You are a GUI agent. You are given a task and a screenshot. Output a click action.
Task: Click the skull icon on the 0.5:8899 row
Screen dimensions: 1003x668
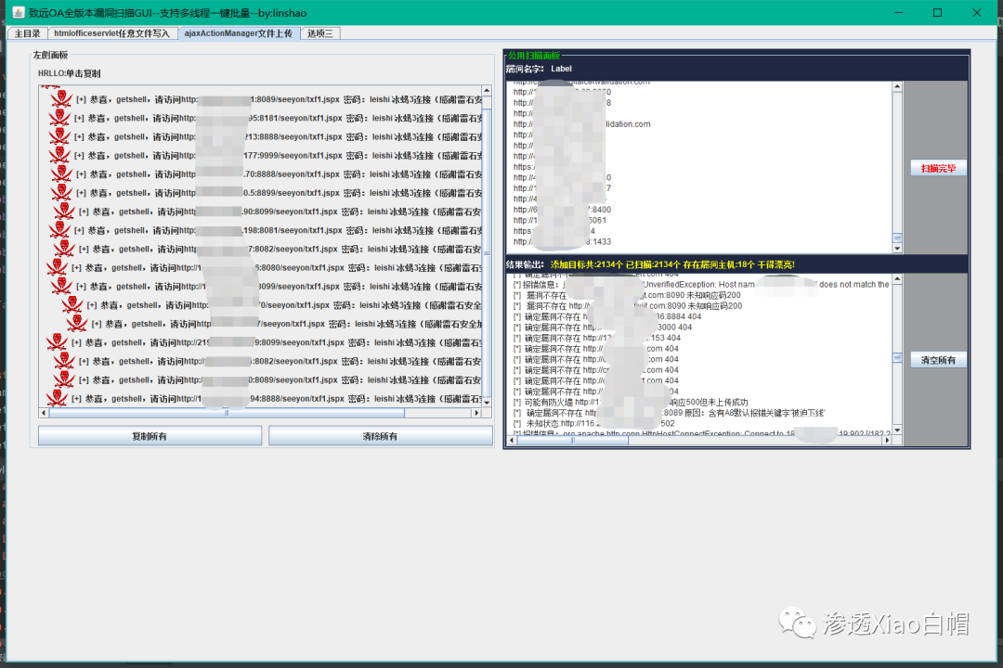tap(59, 192)
